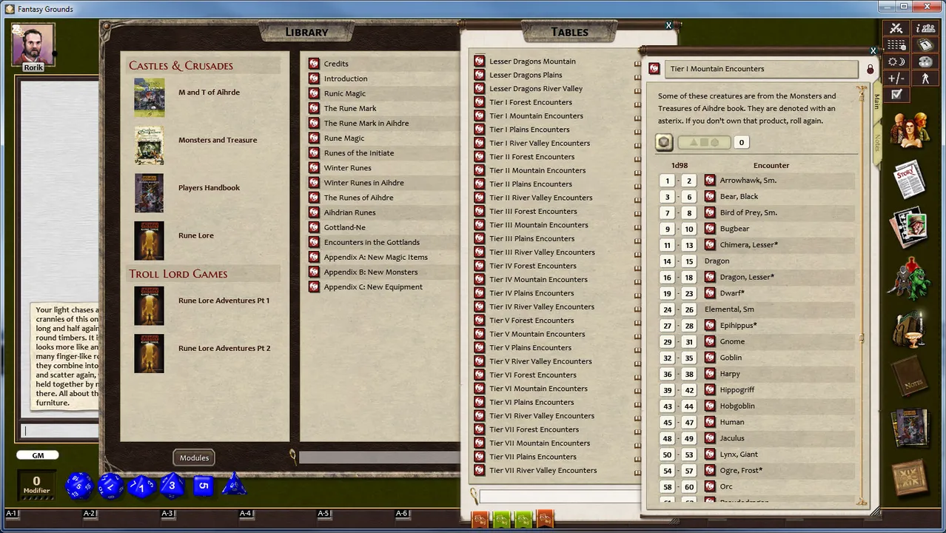The image size is (946, 533).
Task: Open the images photo stack icon
Action: click(910, 228)
